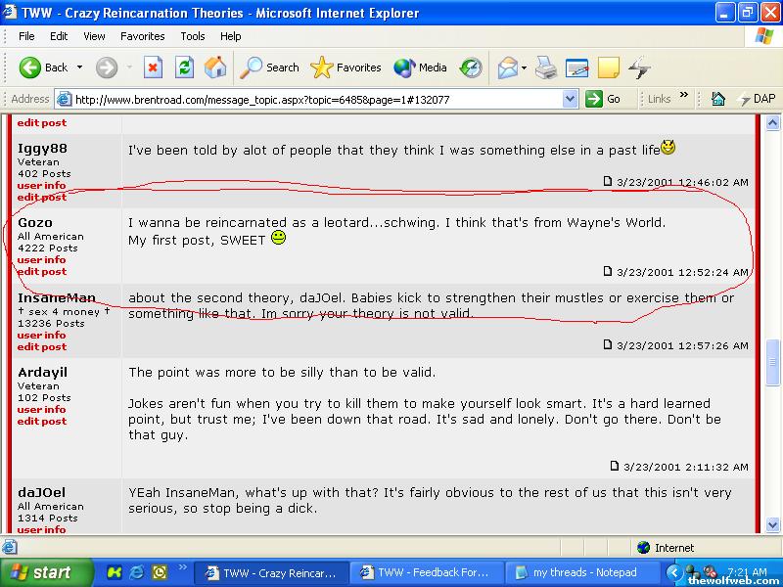Screen dimensions: 783x587
Task: Click Gozo's user info link
Action: 41,260
